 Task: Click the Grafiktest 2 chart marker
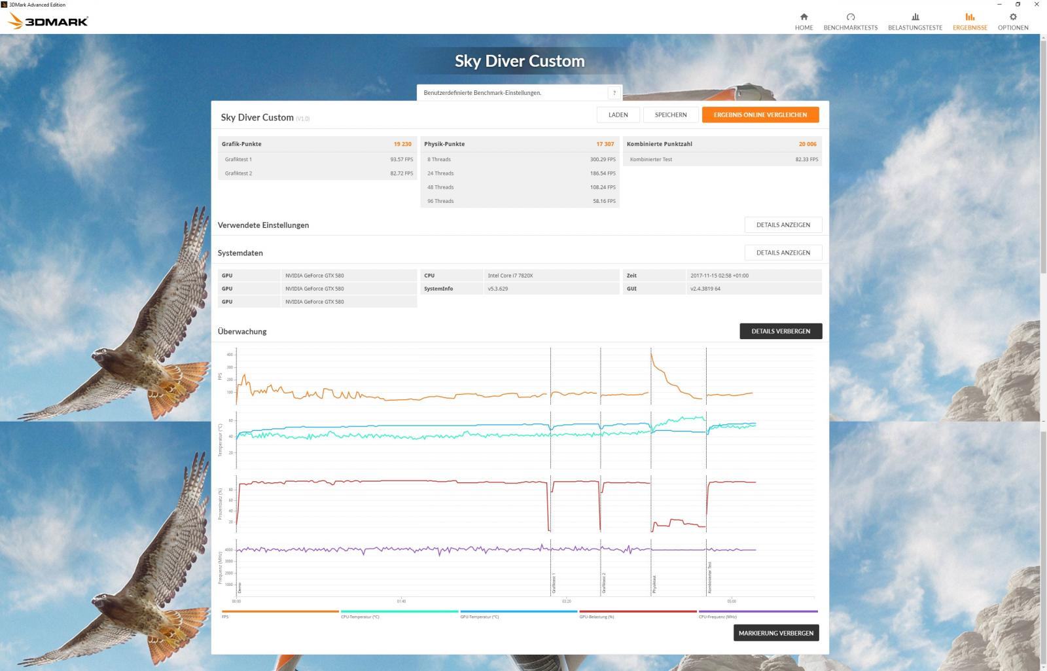[x=603, y=583]
